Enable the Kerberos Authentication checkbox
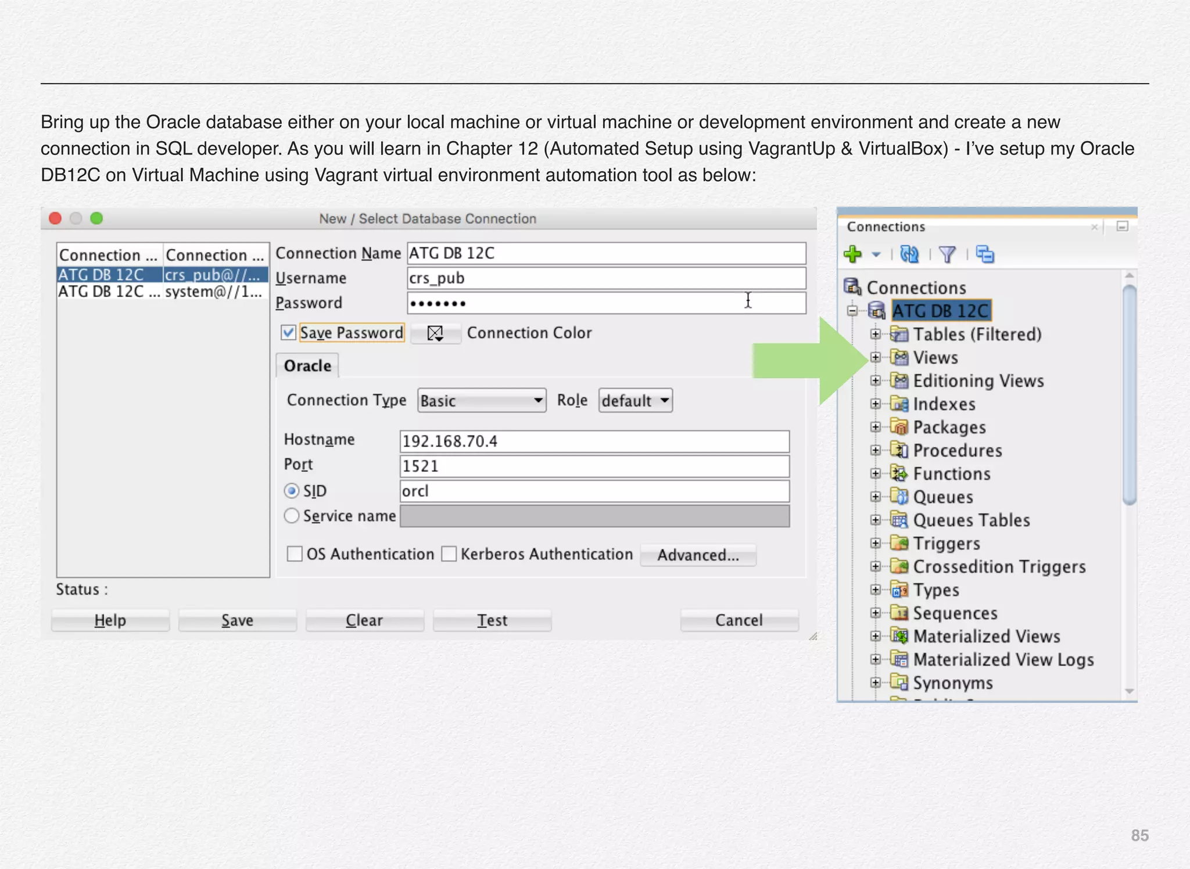The width and height of the screenshot is (1190, 869). click(x=449, y=554)
